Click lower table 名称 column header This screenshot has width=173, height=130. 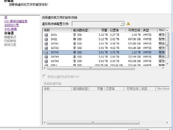pos(57,89)
